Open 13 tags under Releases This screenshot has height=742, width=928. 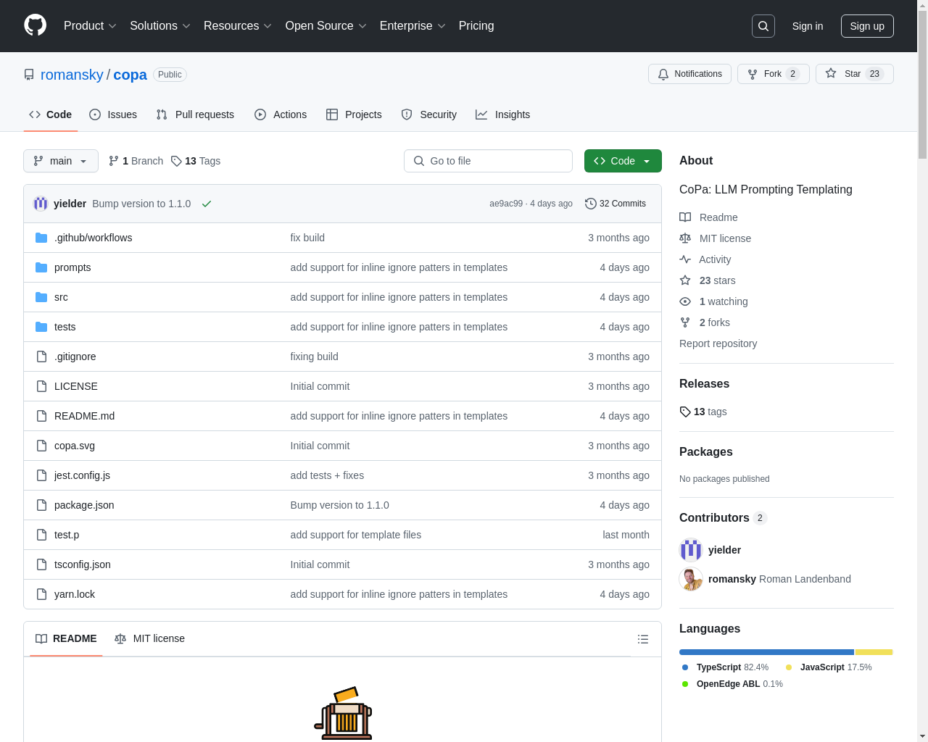click(x=703, y=412)
